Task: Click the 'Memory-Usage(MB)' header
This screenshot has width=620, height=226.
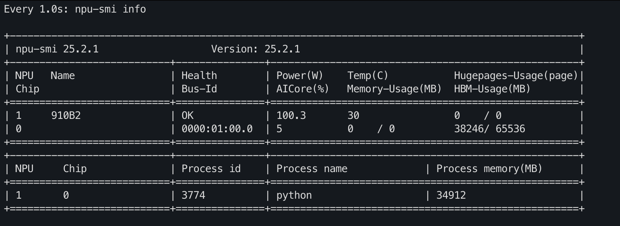Action: pyautogui.click(x=394, y=89)
